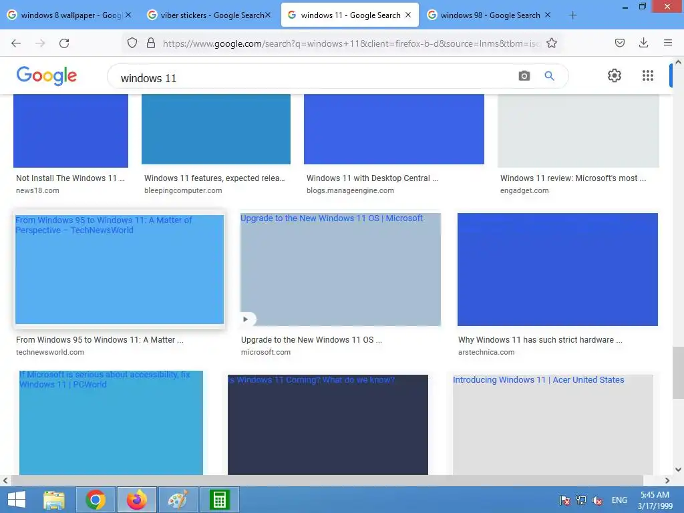
Task: Click the technewsworld.com source text
Action: point(49,352)
